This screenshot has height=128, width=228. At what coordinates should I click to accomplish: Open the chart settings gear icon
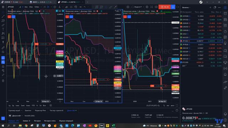tap(147, 7)
